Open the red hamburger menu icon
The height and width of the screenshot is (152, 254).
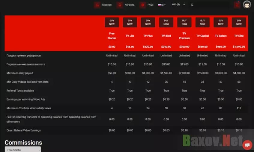pos(237,5)
